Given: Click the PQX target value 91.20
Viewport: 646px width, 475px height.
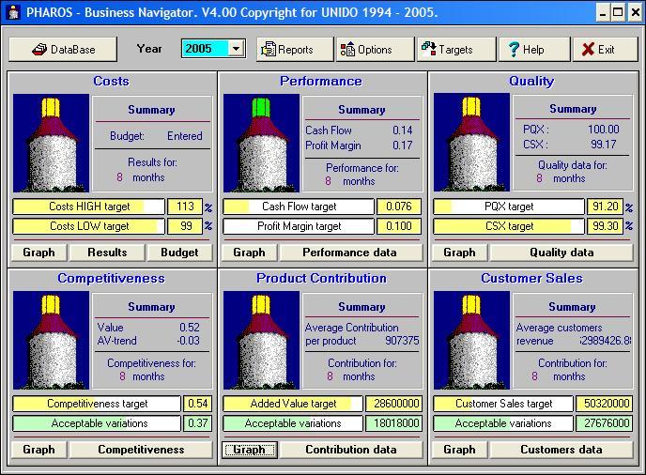Looking at the screenshot, I should (x=605, y=207).
